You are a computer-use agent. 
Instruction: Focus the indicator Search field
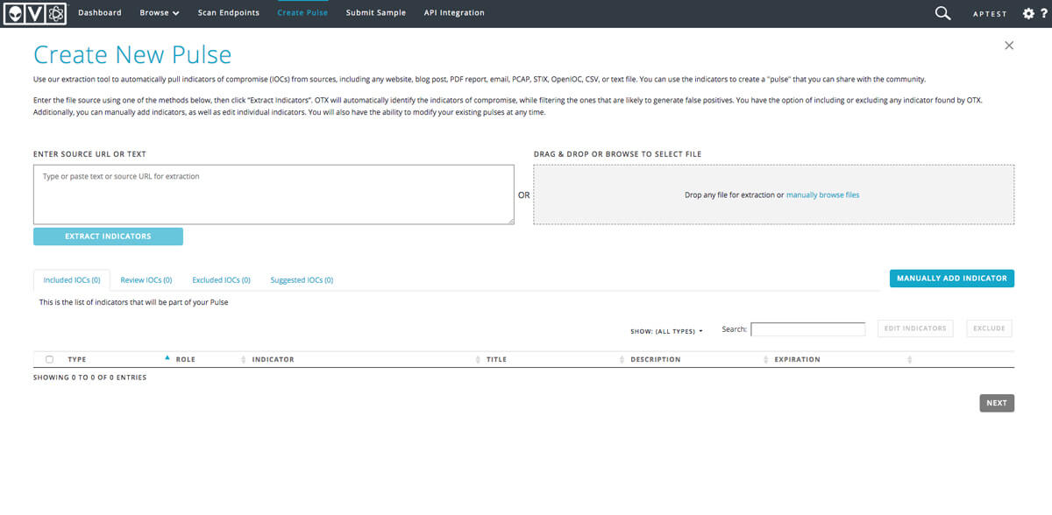808,329
